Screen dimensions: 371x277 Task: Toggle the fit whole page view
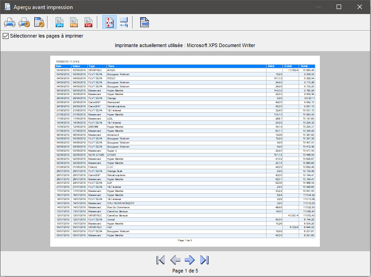(x=109, y=22)
